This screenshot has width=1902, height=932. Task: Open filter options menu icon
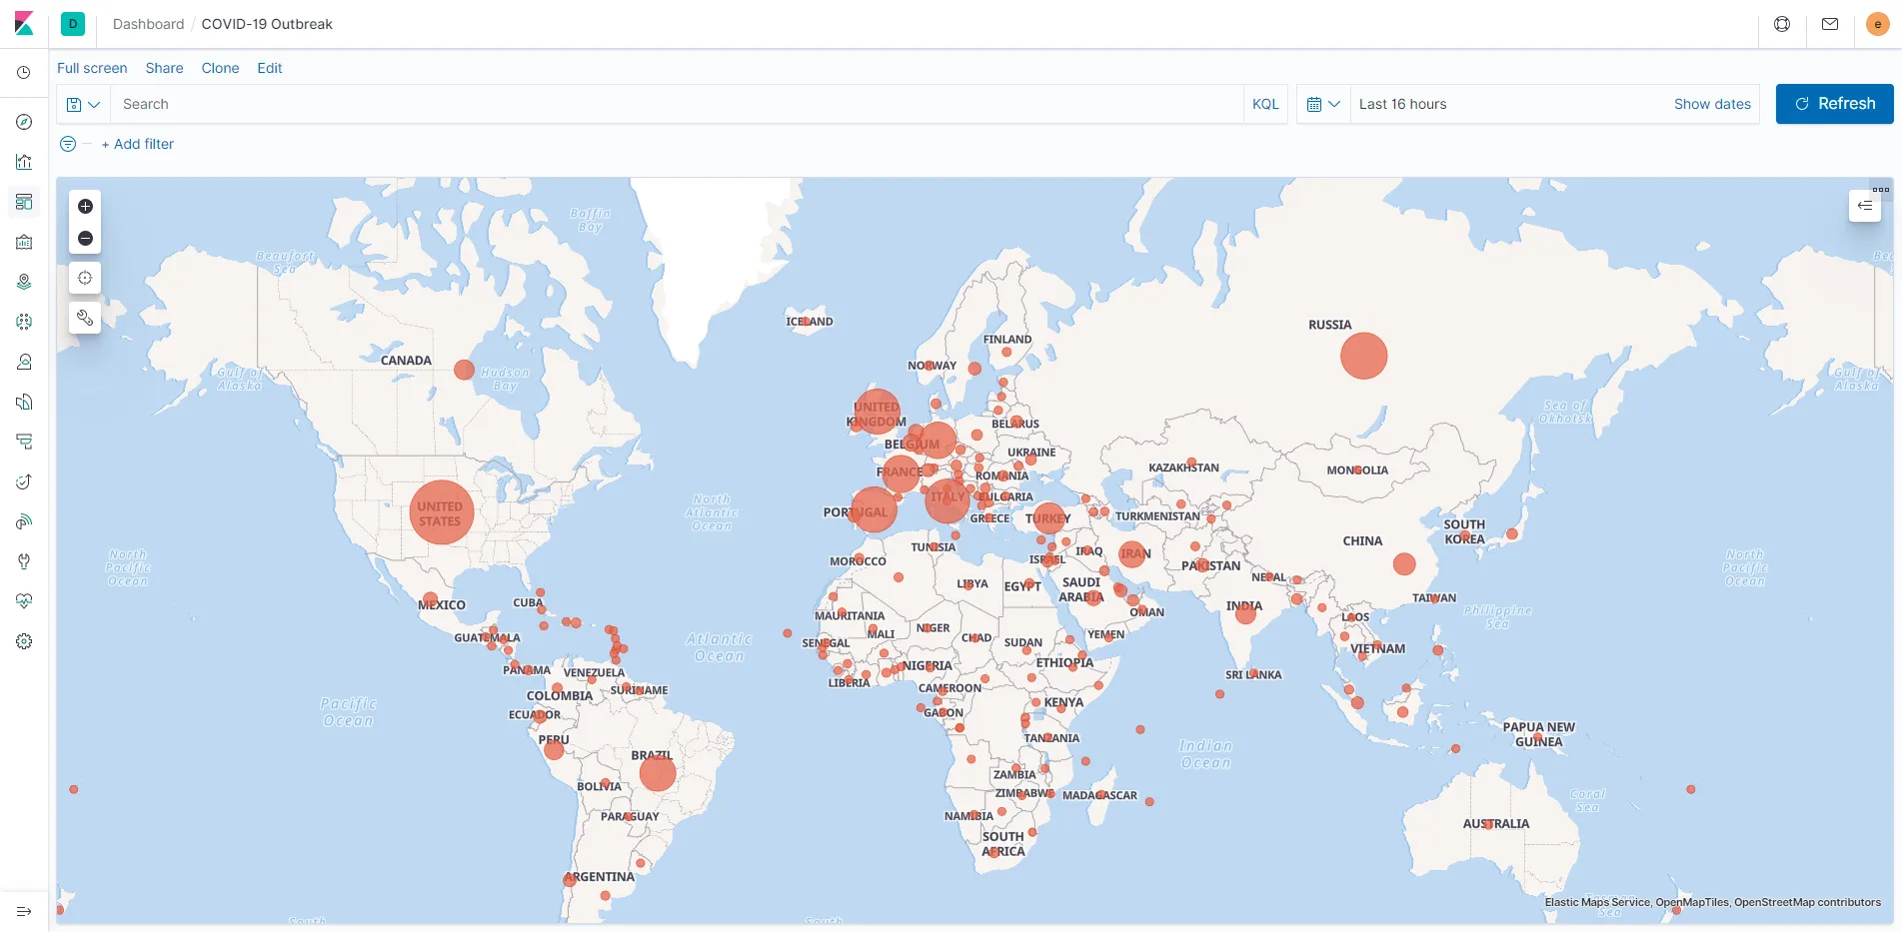point(68,144)
